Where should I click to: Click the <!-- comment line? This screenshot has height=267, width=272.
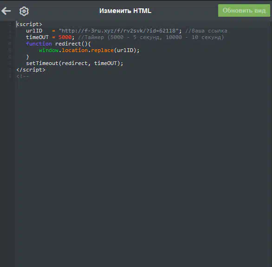(x=23, y=76)
